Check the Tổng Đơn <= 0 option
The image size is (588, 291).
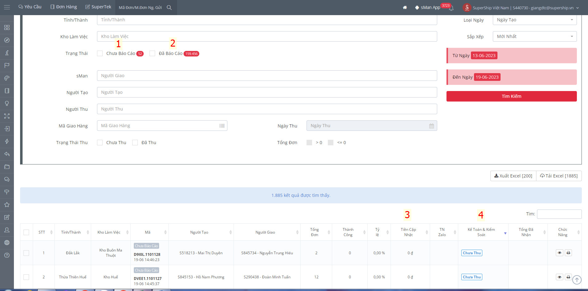[x=331, y=143]
